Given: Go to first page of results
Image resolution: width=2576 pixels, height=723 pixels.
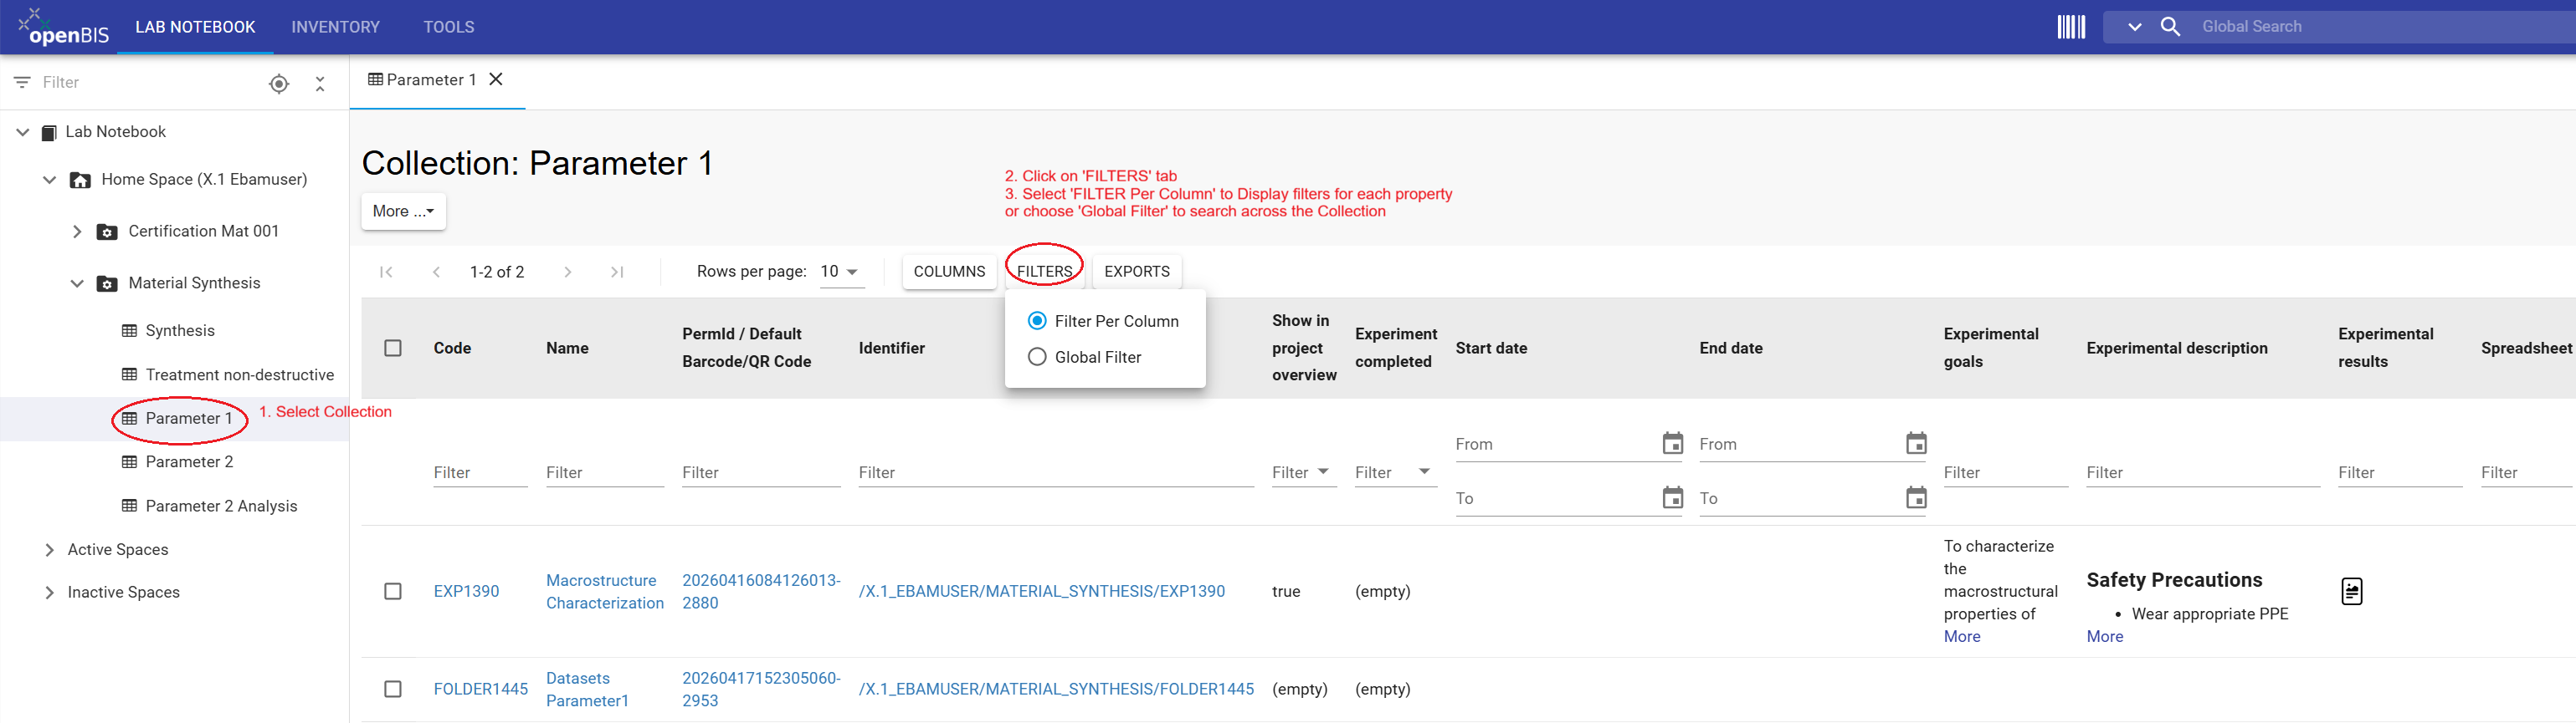Looking at the screenshot, I should pos(386,272).
